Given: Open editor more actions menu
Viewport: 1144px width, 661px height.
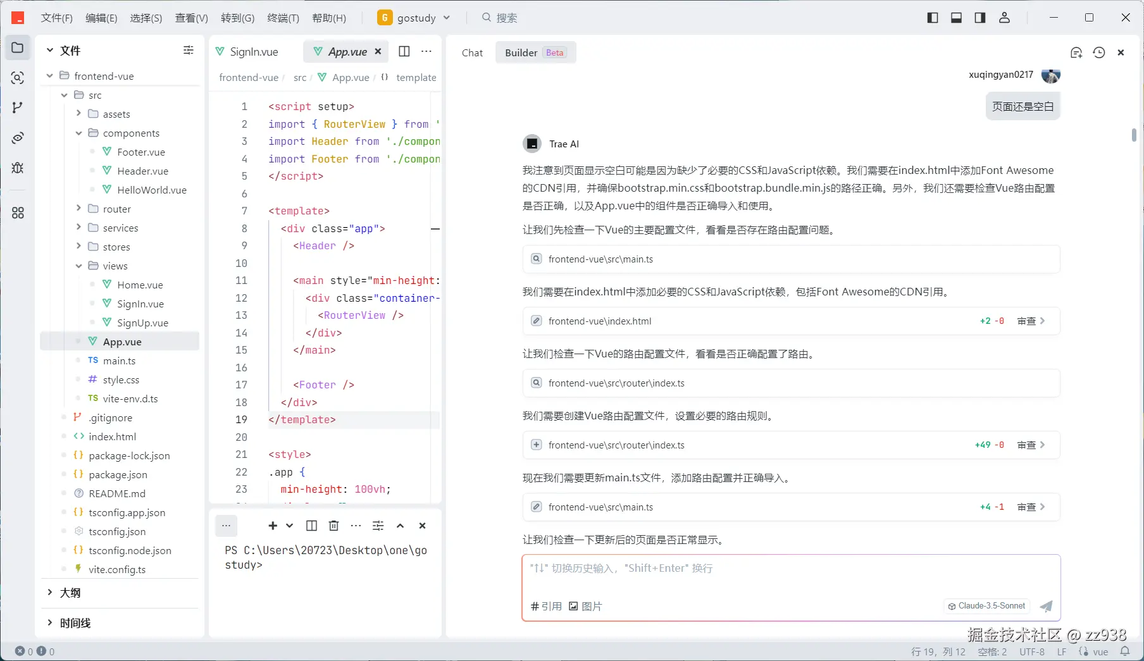Looking at the screenshot, I should pos(426,51).
